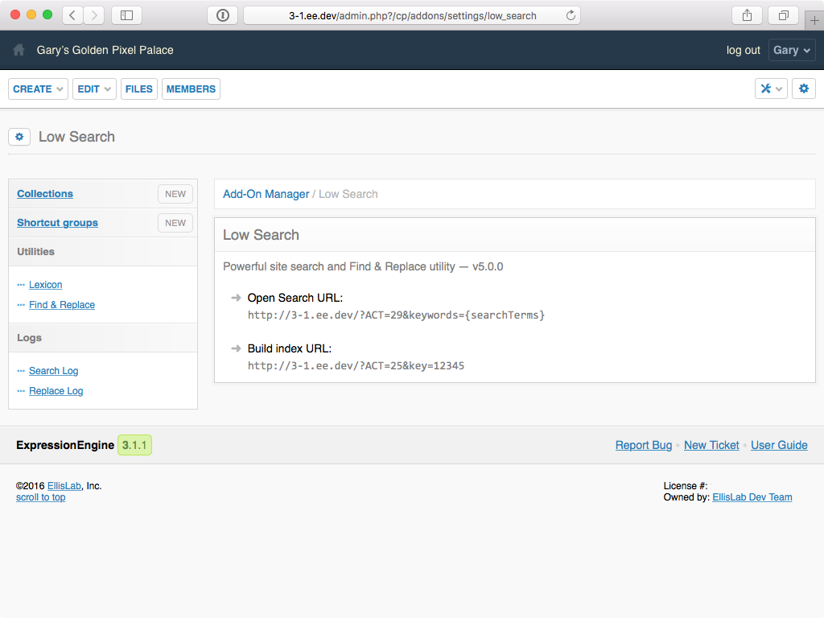Click scroll to top link
The height and width of the screenshot is (618, 824).
click(x=40, y=497)
